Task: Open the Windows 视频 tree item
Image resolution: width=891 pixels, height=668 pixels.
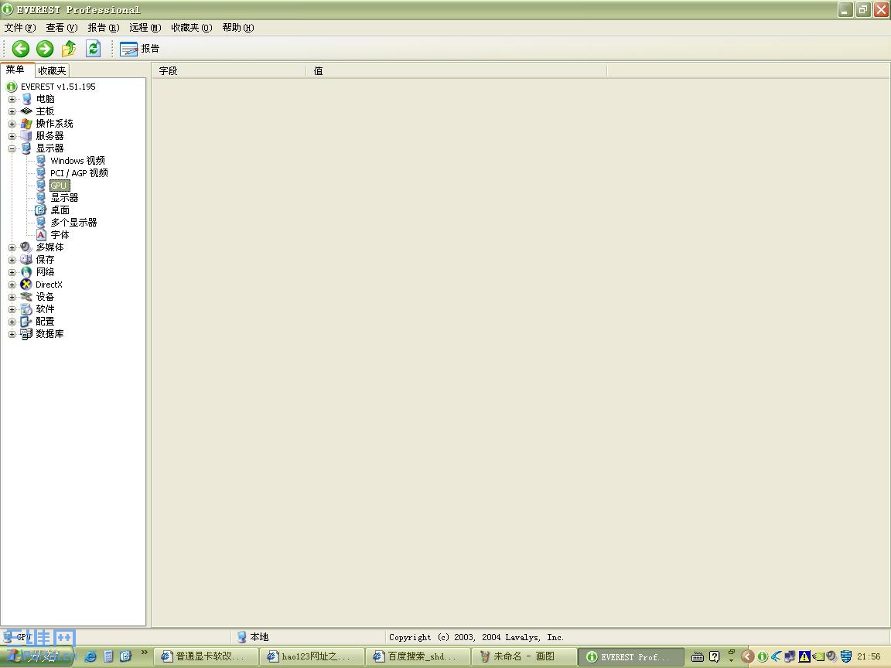Action: [x=77, y=161]
